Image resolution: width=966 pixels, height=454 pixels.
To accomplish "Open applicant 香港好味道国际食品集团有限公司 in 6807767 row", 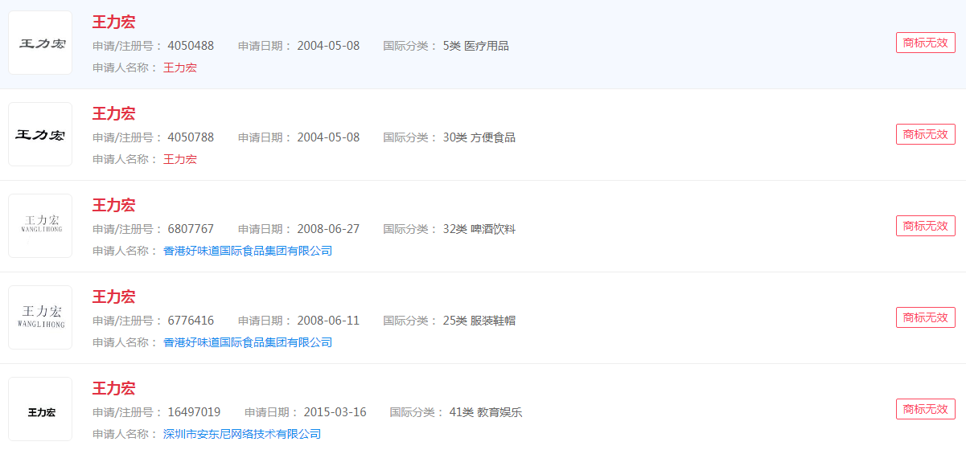I will click(248, 251).
